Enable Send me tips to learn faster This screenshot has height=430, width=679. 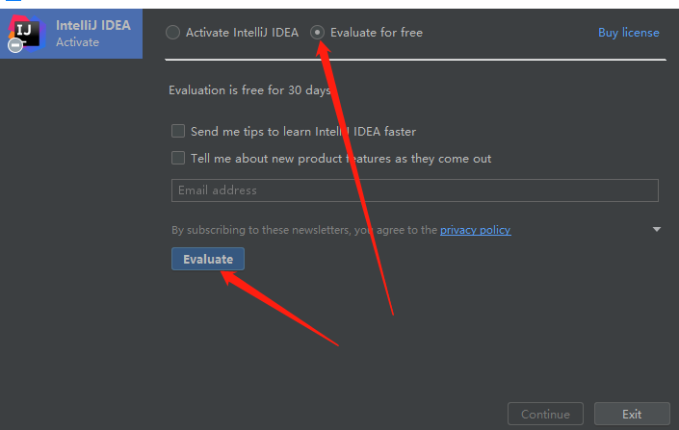pos(178,131)
